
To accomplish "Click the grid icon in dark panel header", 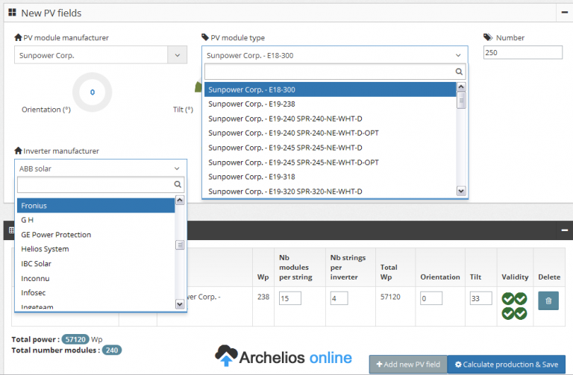I will tap(11, 230).
